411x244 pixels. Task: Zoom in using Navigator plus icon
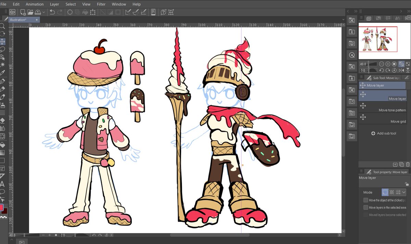tap(388, 64)
